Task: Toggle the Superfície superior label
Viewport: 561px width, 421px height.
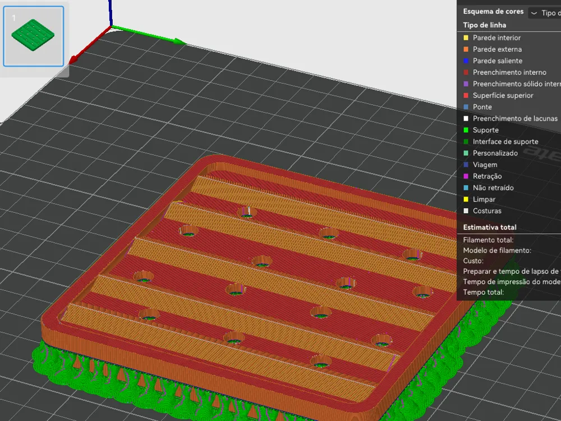Action: tap(503, 95)
